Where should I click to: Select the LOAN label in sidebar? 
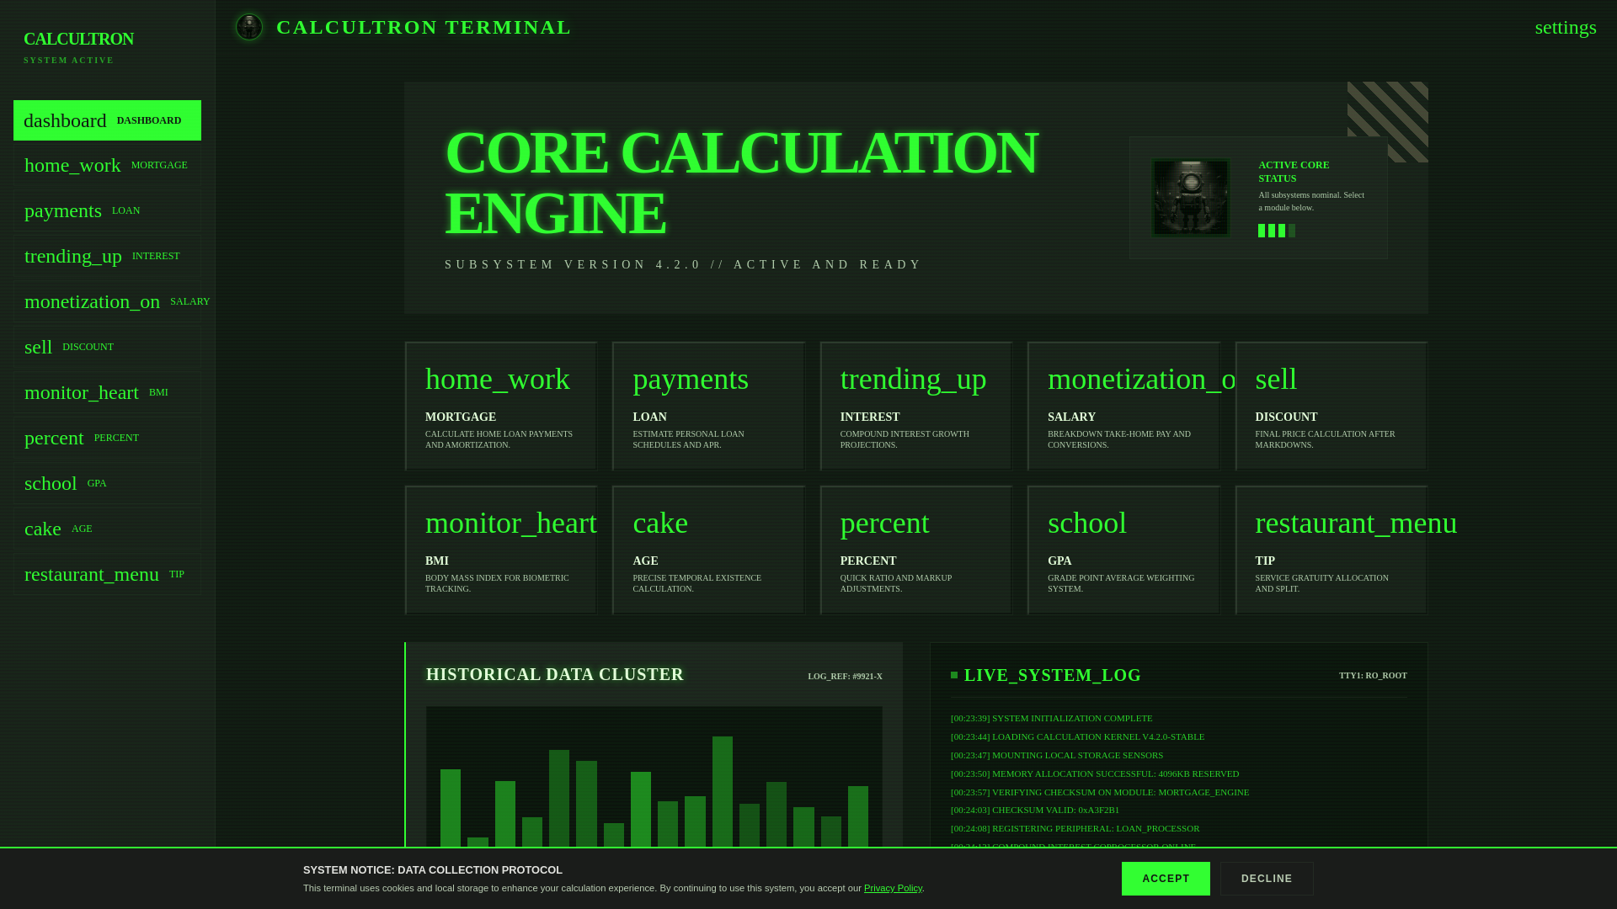pos(125,210)
